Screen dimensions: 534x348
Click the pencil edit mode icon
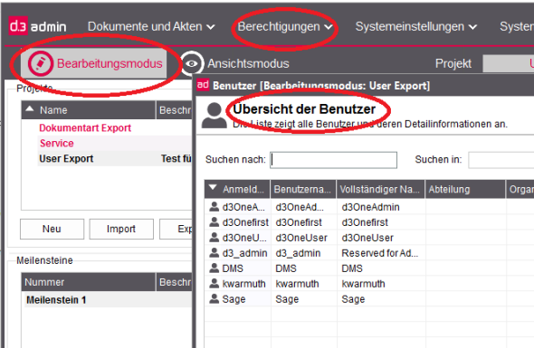point(41,63)
